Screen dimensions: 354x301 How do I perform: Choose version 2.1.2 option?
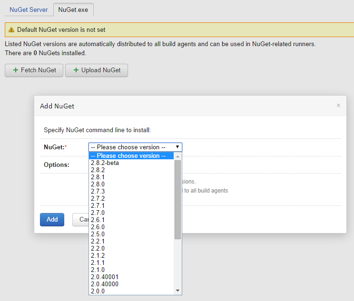point(131,256)
